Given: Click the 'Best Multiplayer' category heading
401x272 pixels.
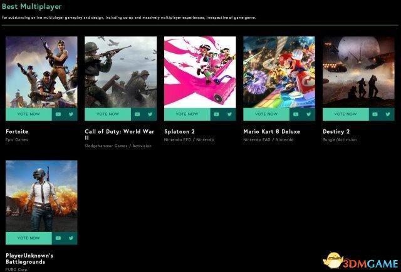Looking at the screenshot, I should (31, 6).
